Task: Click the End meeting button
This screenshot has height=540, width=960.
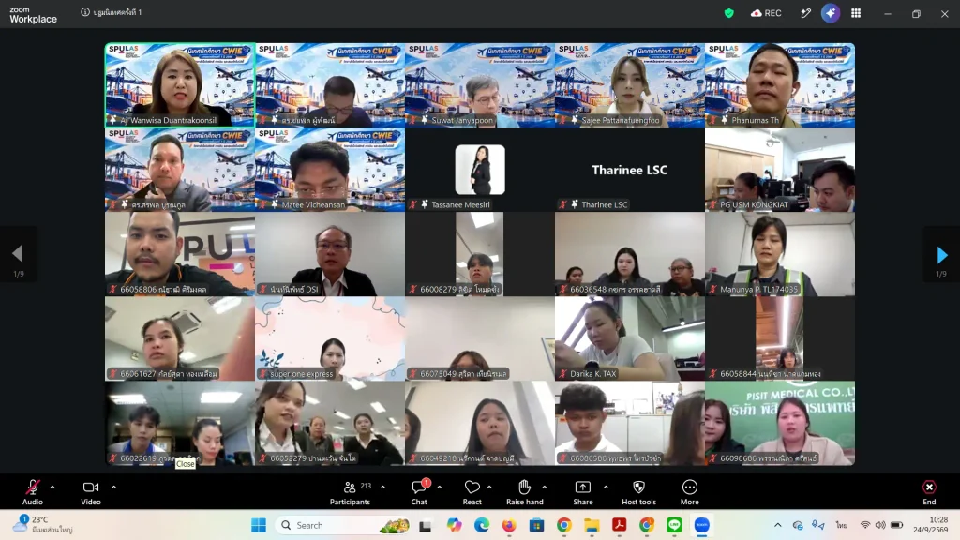Action: point(929,492)
